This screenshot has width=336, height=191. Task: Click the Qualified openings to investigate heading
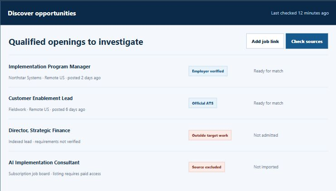76,42
